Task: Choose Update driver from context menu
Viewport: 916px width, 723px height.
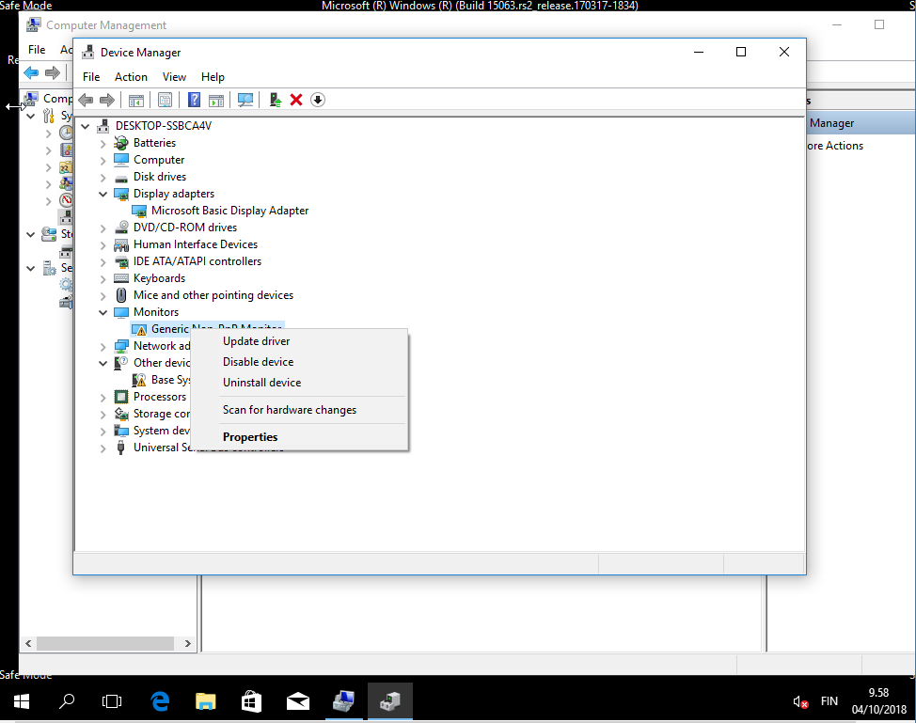Action: click(x=299, y=341)
